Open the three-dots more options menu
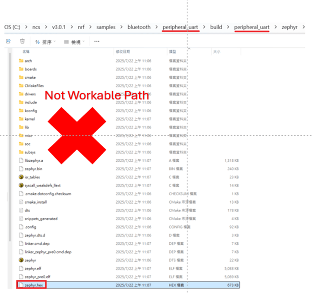Viewport: 312px width, 293px height. (97, 41)
